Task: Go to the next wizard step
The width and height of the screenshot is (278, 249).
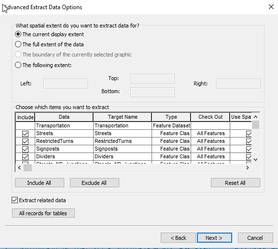Action: coord(214,237)
